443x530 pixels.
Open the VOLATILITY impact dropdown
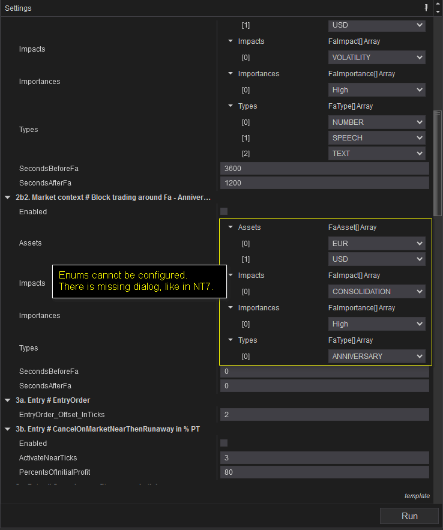[376, 58]
